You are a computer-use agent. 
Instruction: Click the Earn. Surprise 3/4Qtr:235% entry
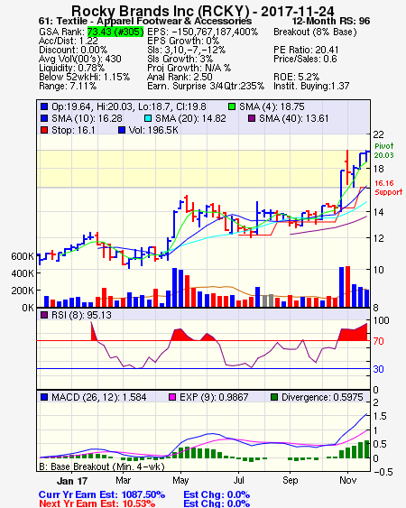click(x=206, y=87)
